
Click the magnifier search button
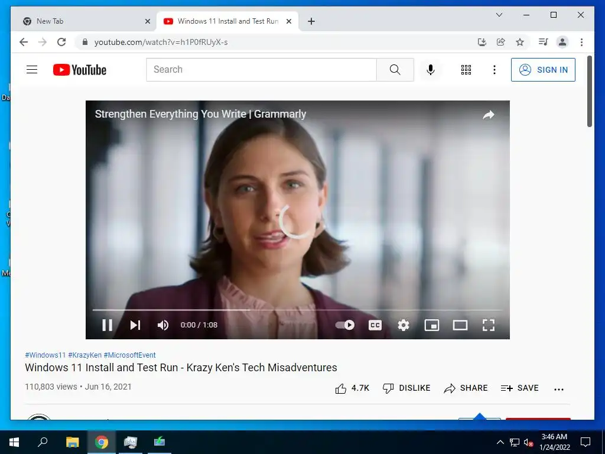point(395,70)
